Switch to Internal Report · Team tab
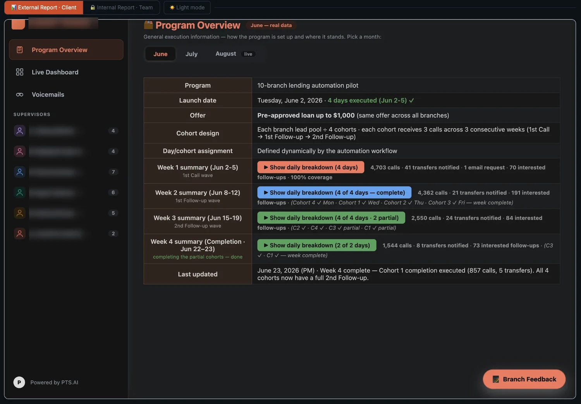Screen dimensions: 581x404 (x=122, y=7)
